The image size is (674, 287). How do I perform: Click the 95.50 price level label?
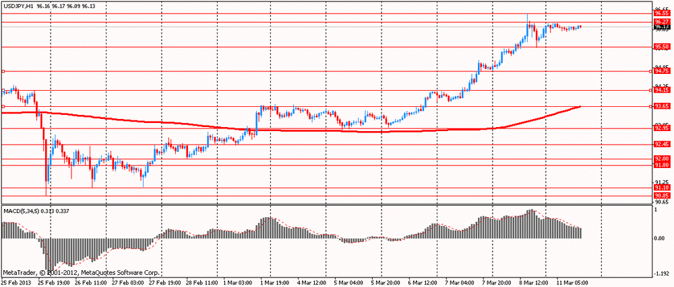(661, 46)
